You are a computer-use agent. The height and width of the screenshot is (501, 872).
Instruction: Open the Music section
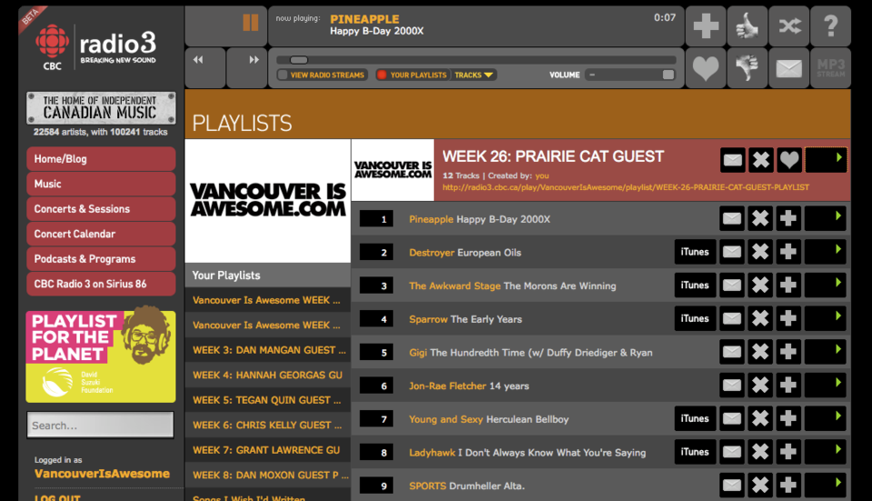(101, 185)
